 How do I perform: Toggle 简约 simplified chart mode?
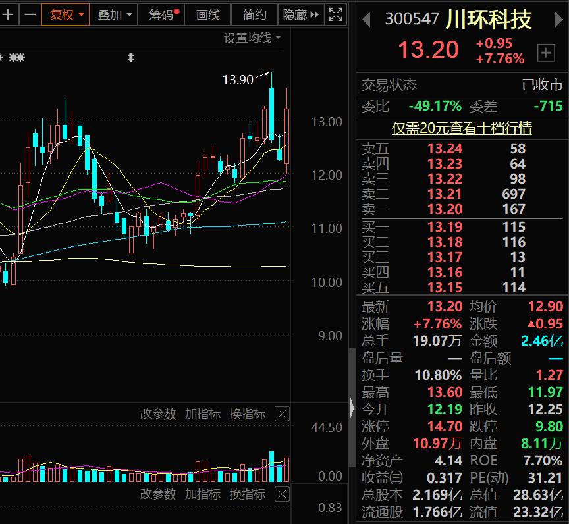point(254,14)
